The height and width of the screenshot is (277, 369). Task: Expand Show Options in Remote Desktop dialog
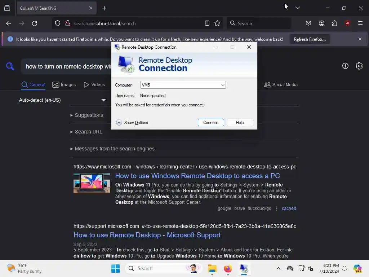click(132, 123)
